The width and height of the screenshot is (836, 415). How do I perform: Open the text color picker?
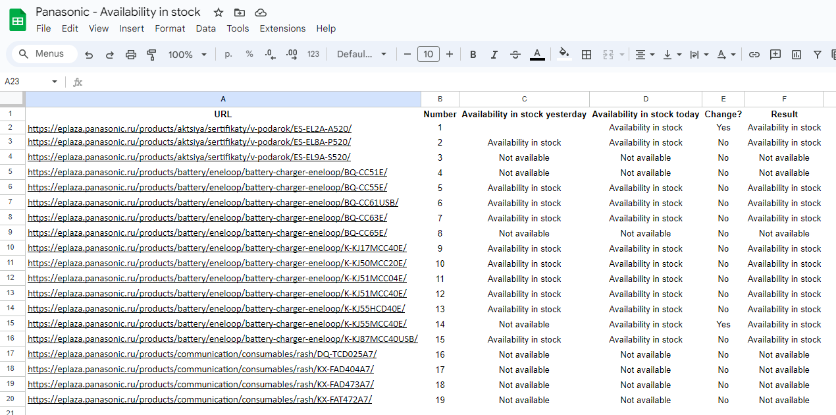point(537,55)
